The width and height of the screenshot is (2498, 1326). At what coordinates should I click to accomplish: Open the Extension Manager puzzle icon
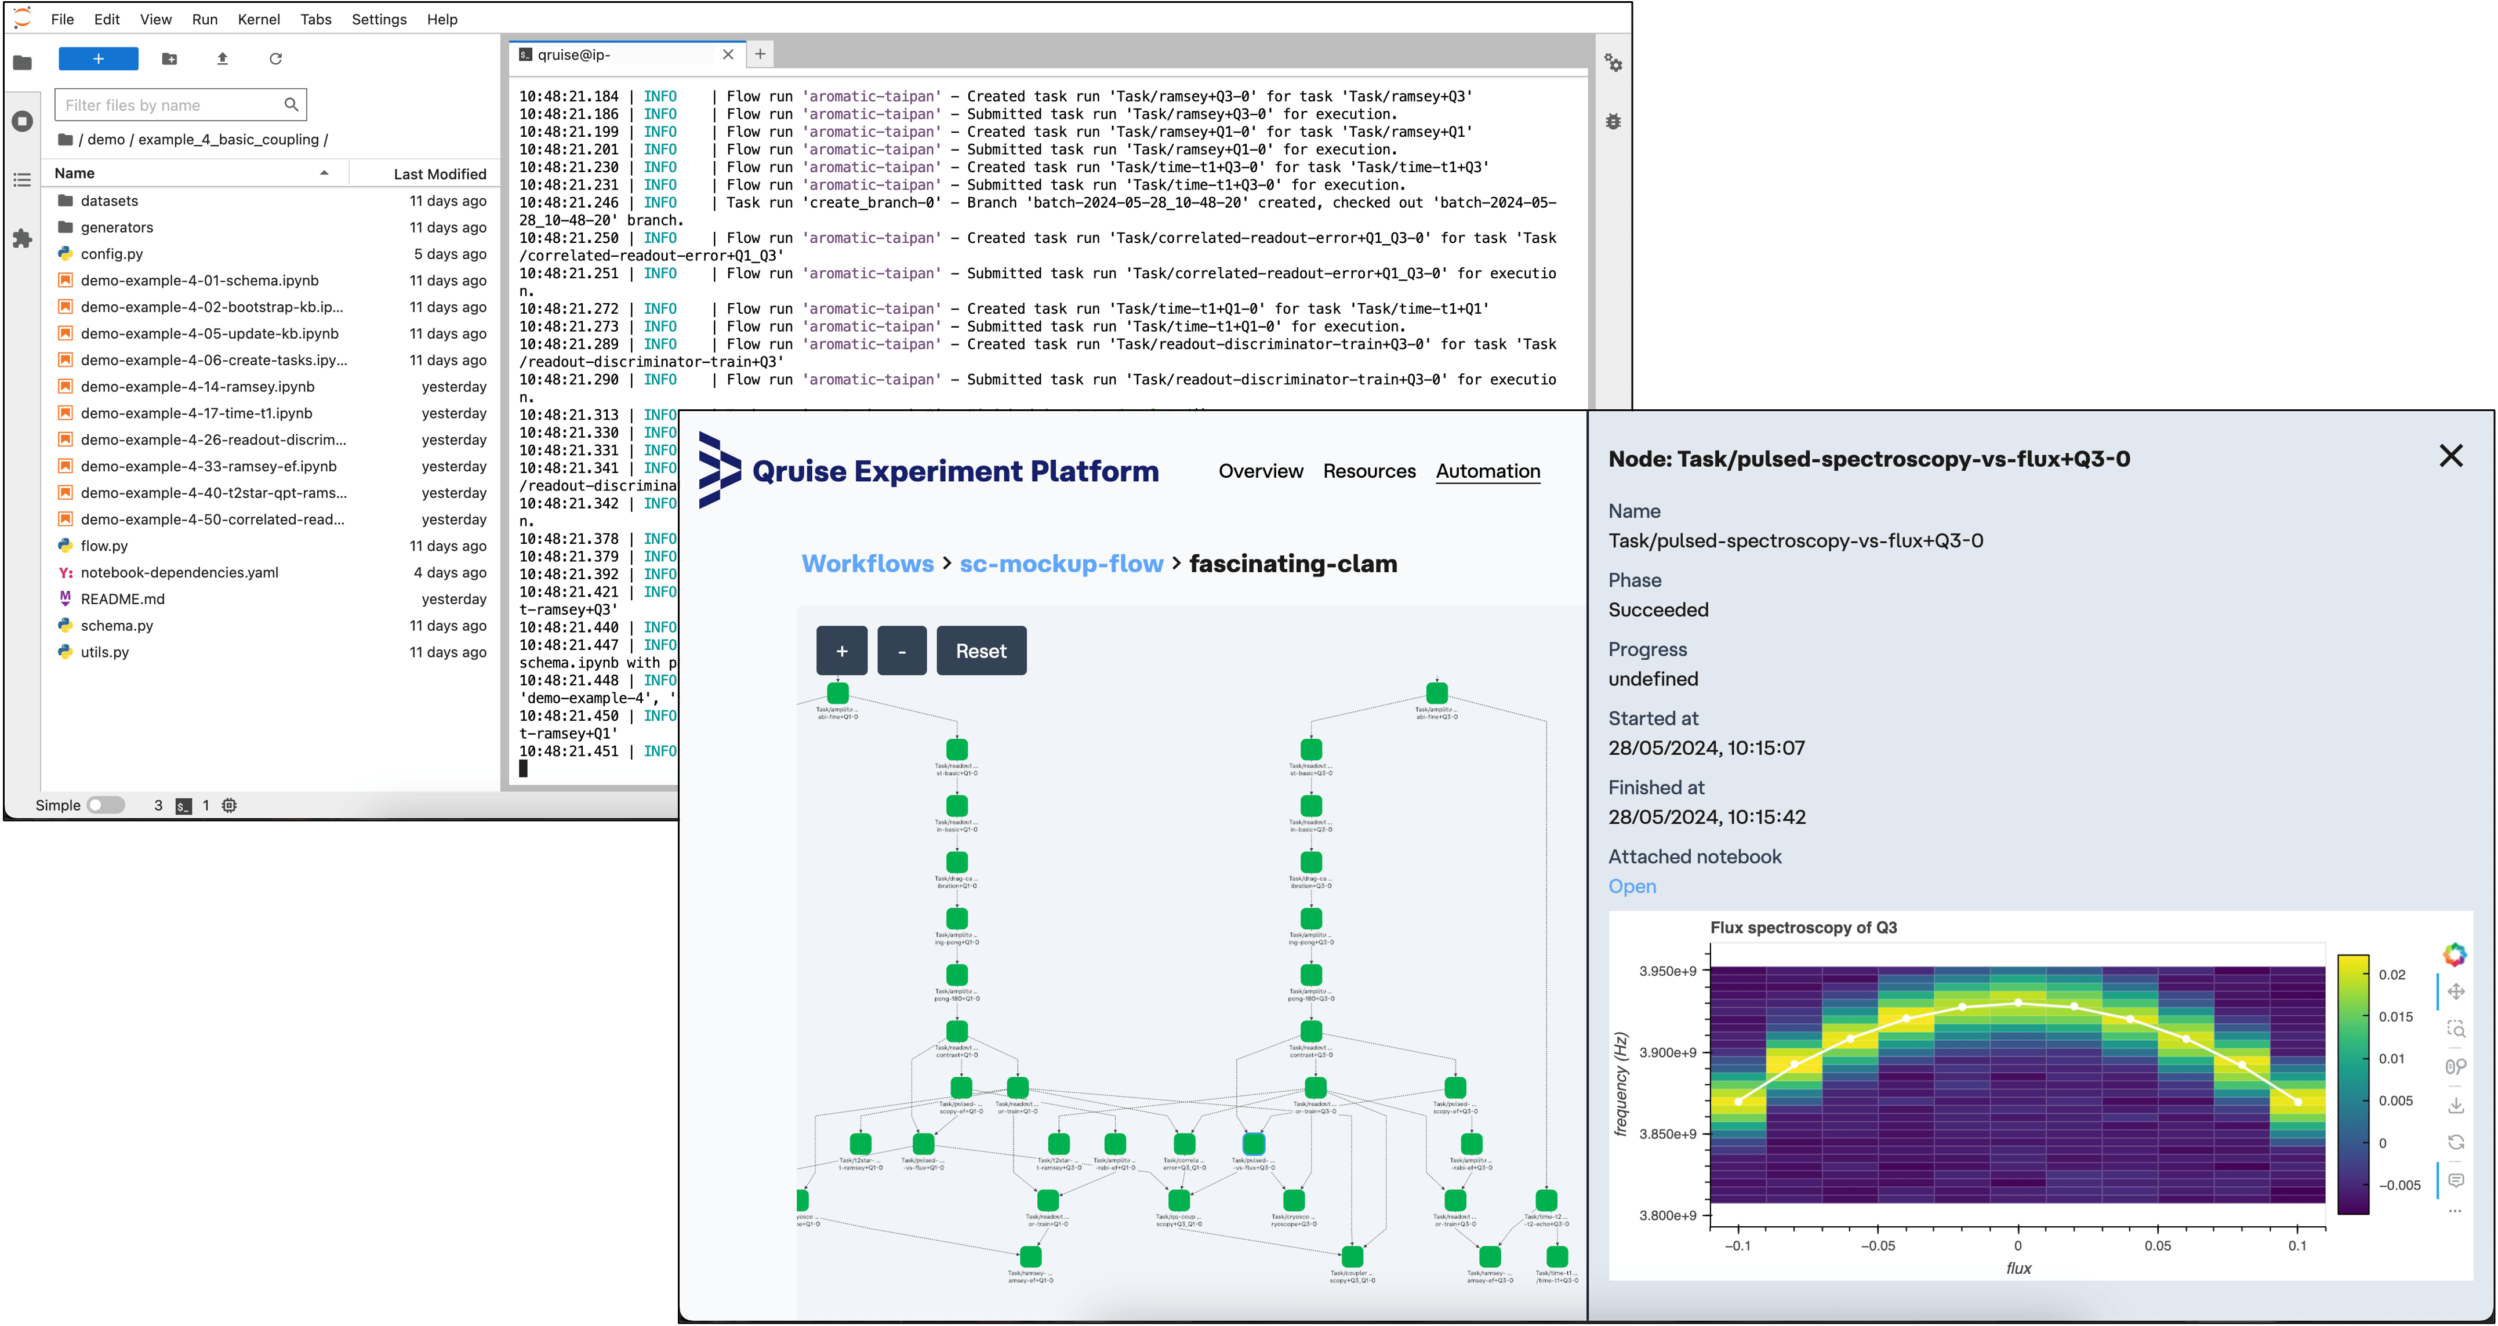(22, 238)
